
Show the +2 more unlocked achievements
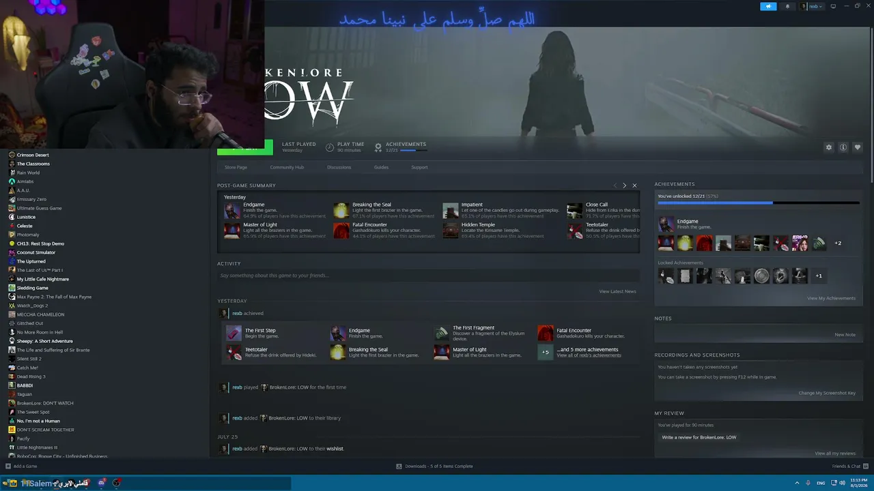[x=838, y=243]
